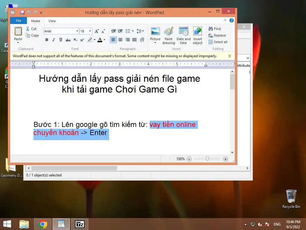Image resolution: width=306 pixels, height=230 pixels.
Task: Open WordPad Help
Action: point(232,20)
